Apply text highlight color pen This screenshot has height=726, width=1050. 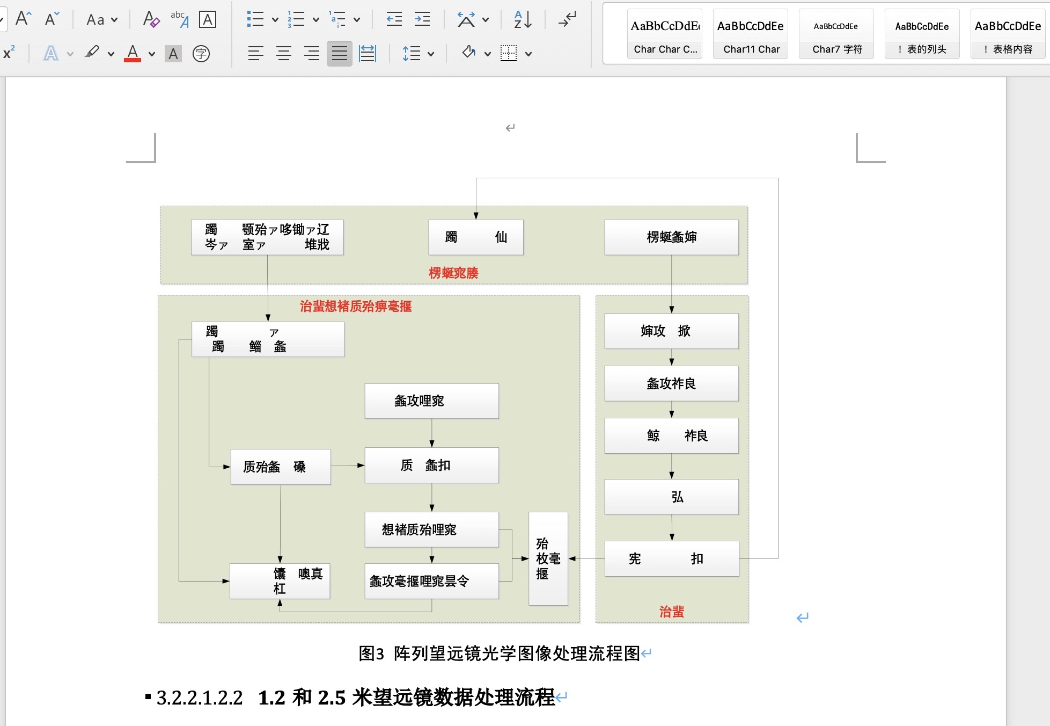click(x=92, y=53)
